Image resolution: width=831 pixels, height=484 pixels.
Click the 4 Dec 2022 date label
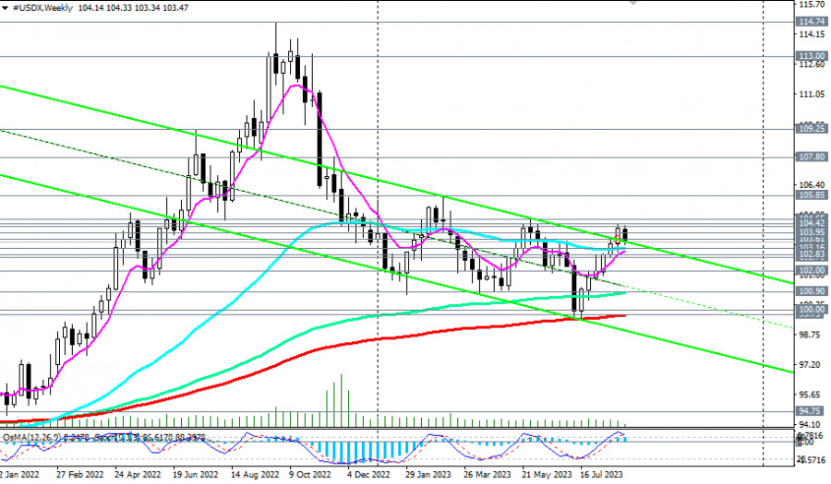tap(368, 475)
